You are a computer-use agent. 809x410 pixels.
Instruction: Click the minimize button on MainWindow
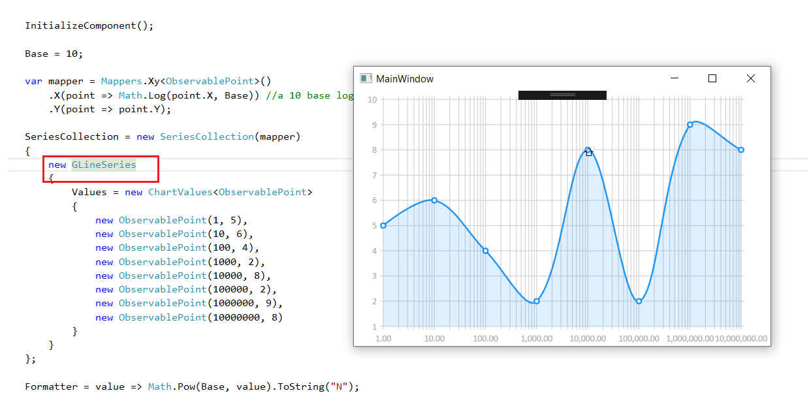pyautogui.click(x=674, y=78)
